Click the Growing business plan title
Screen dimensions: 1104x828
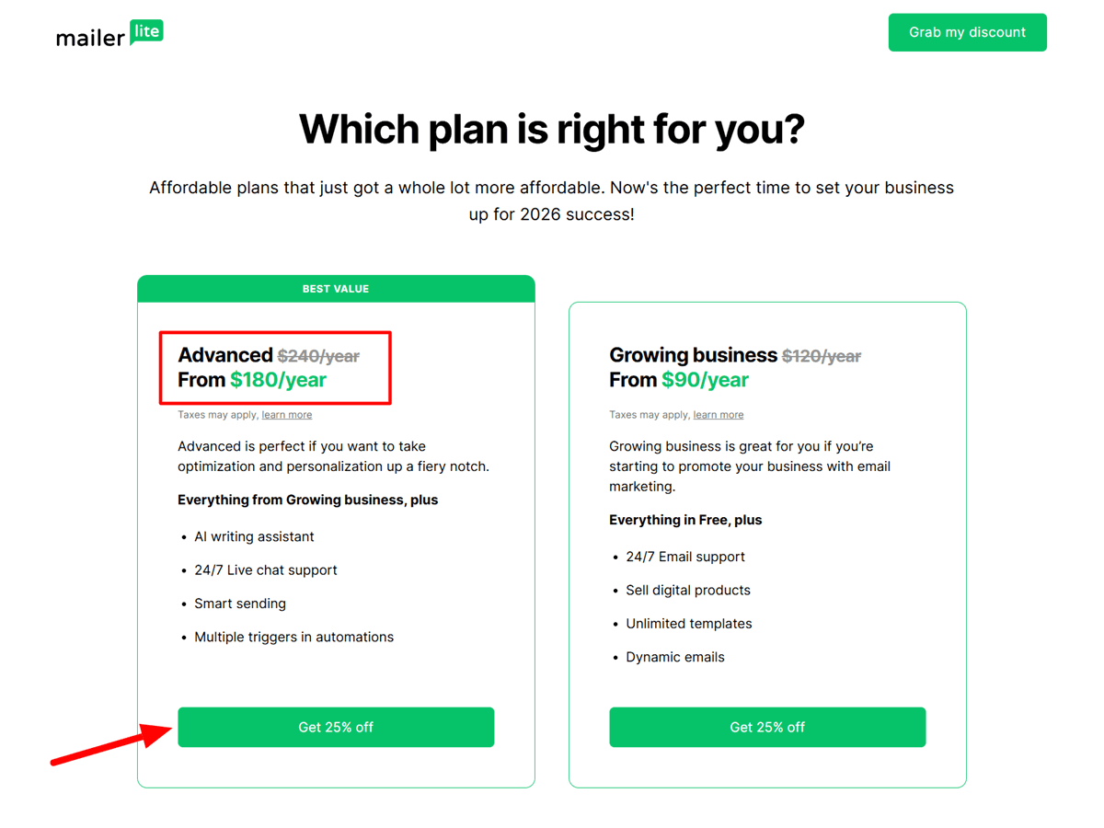(x=693, y=355)
